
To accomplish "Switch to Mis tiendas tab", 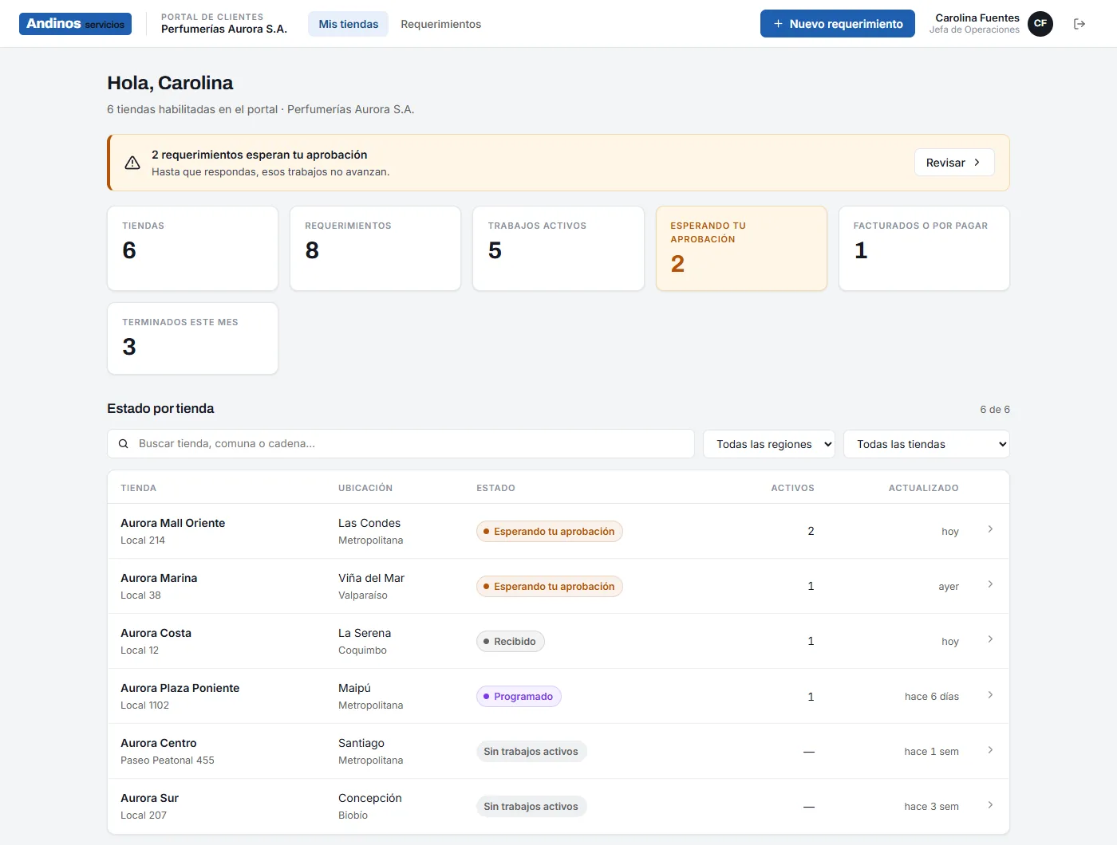I will [x=349, y=24].
